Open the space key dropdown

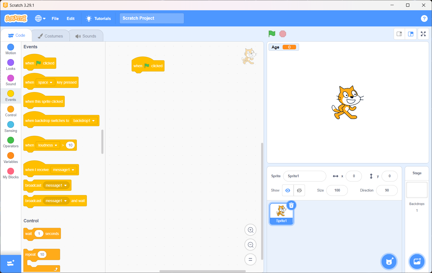(x=45, y=83)
